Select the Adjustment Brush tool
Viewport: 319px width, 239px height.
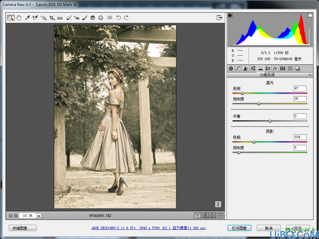(84, 18)
